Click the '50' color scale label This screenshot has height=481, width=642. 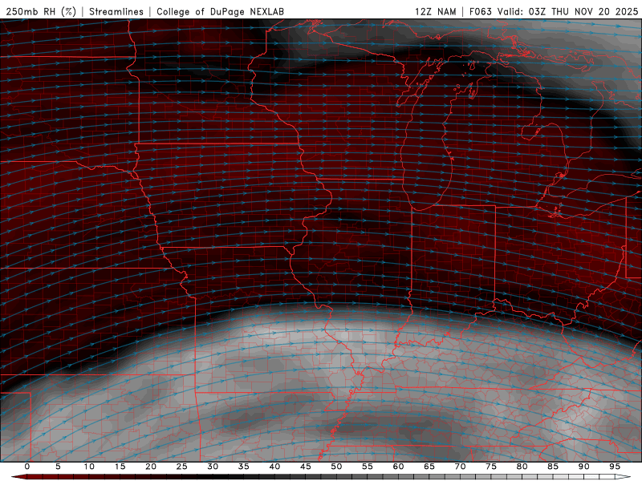click(336, 467)
